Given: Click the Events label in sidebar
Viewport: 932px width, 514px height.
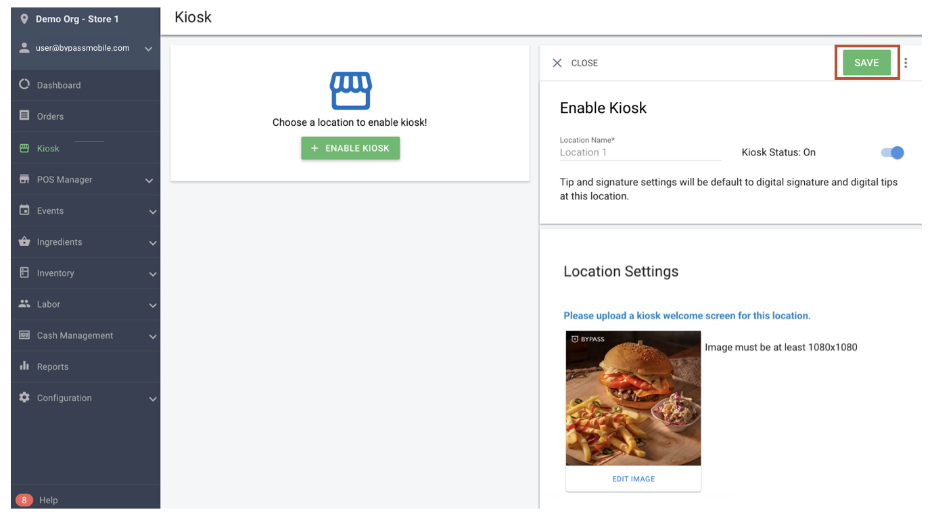Looking at the screenshot, I should (x=50, y=211).
